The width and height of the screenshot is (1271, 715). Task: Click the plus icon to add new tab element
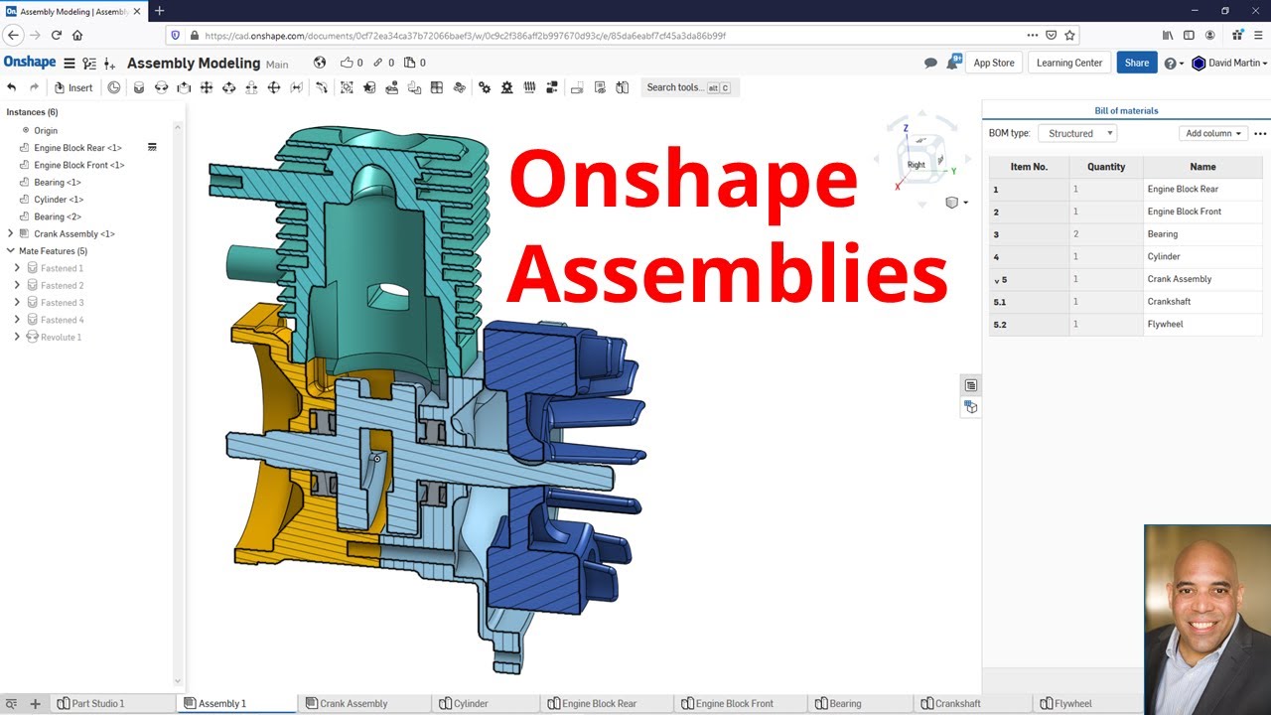pyautogui.click(x=35, y=703)
